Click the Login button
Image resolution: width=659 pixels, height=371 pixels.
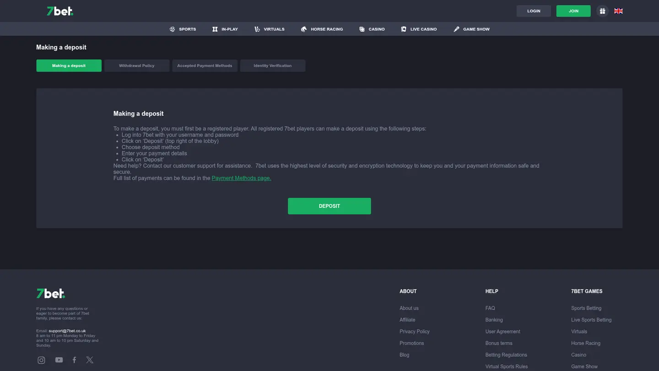[x=534, y=11]
